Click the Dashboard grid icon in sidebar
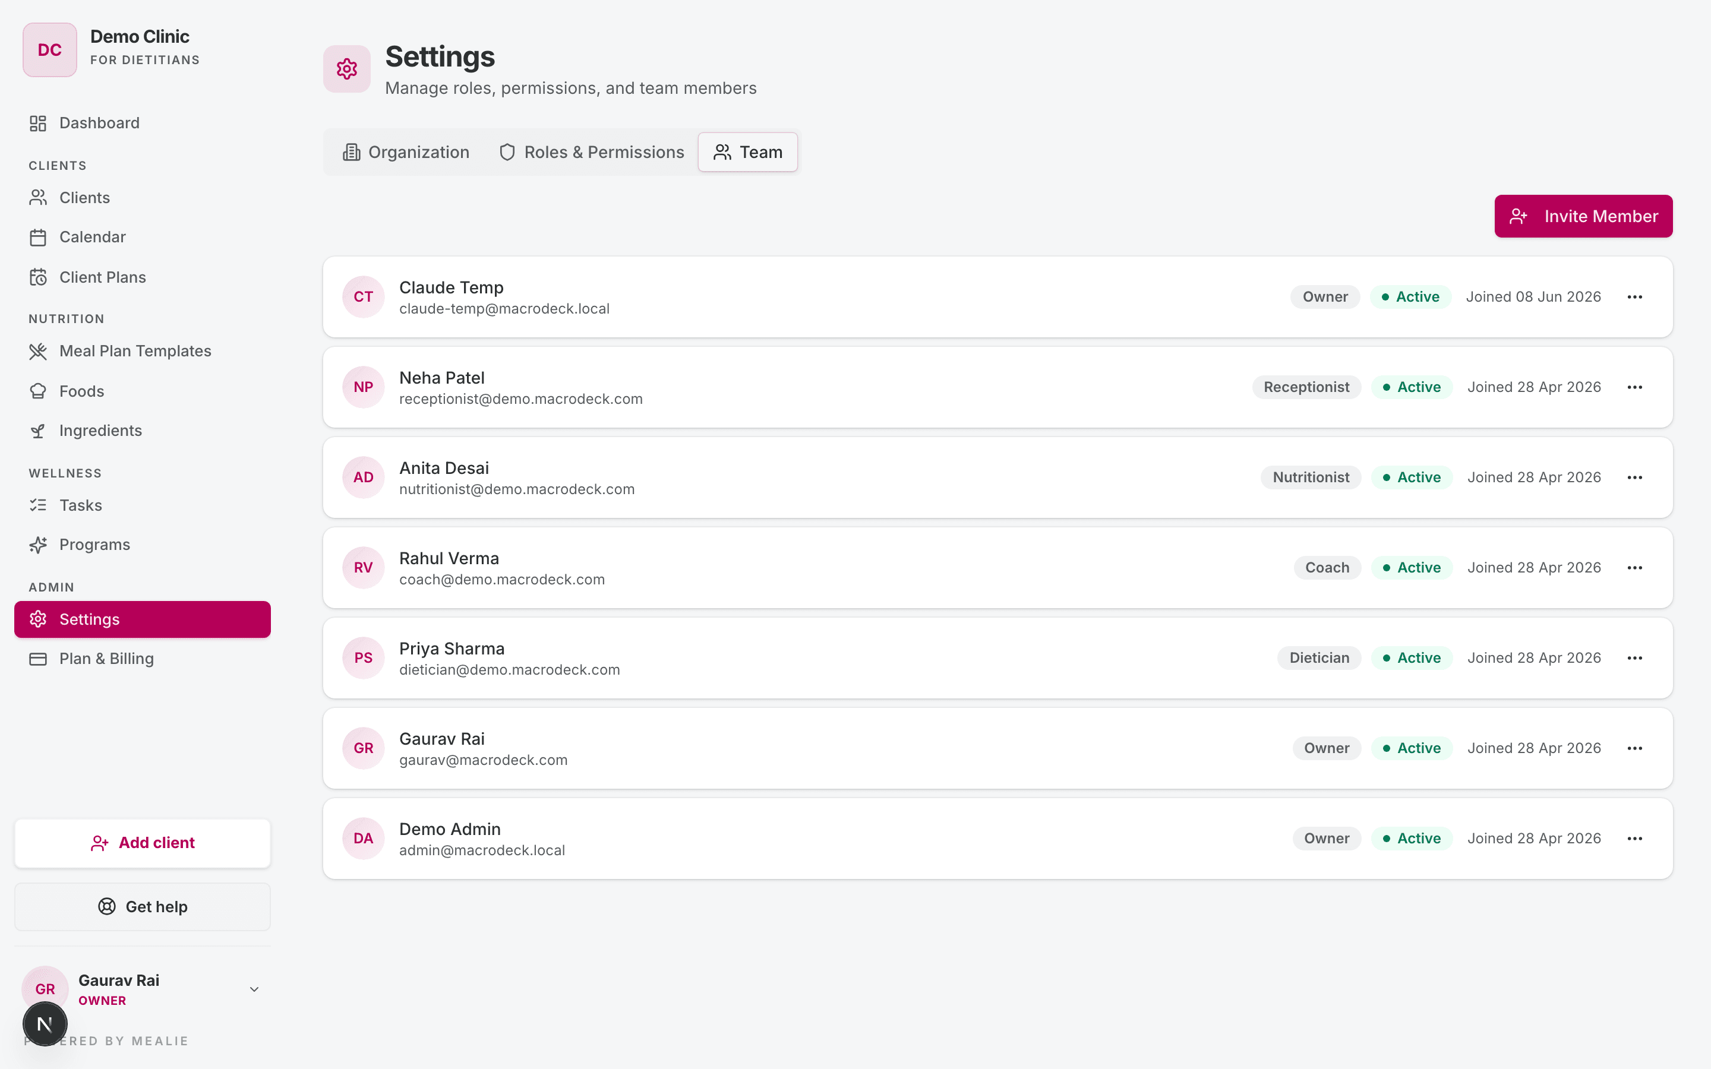The height and width of the screenshot is (1069, 1711). point(38,123)
